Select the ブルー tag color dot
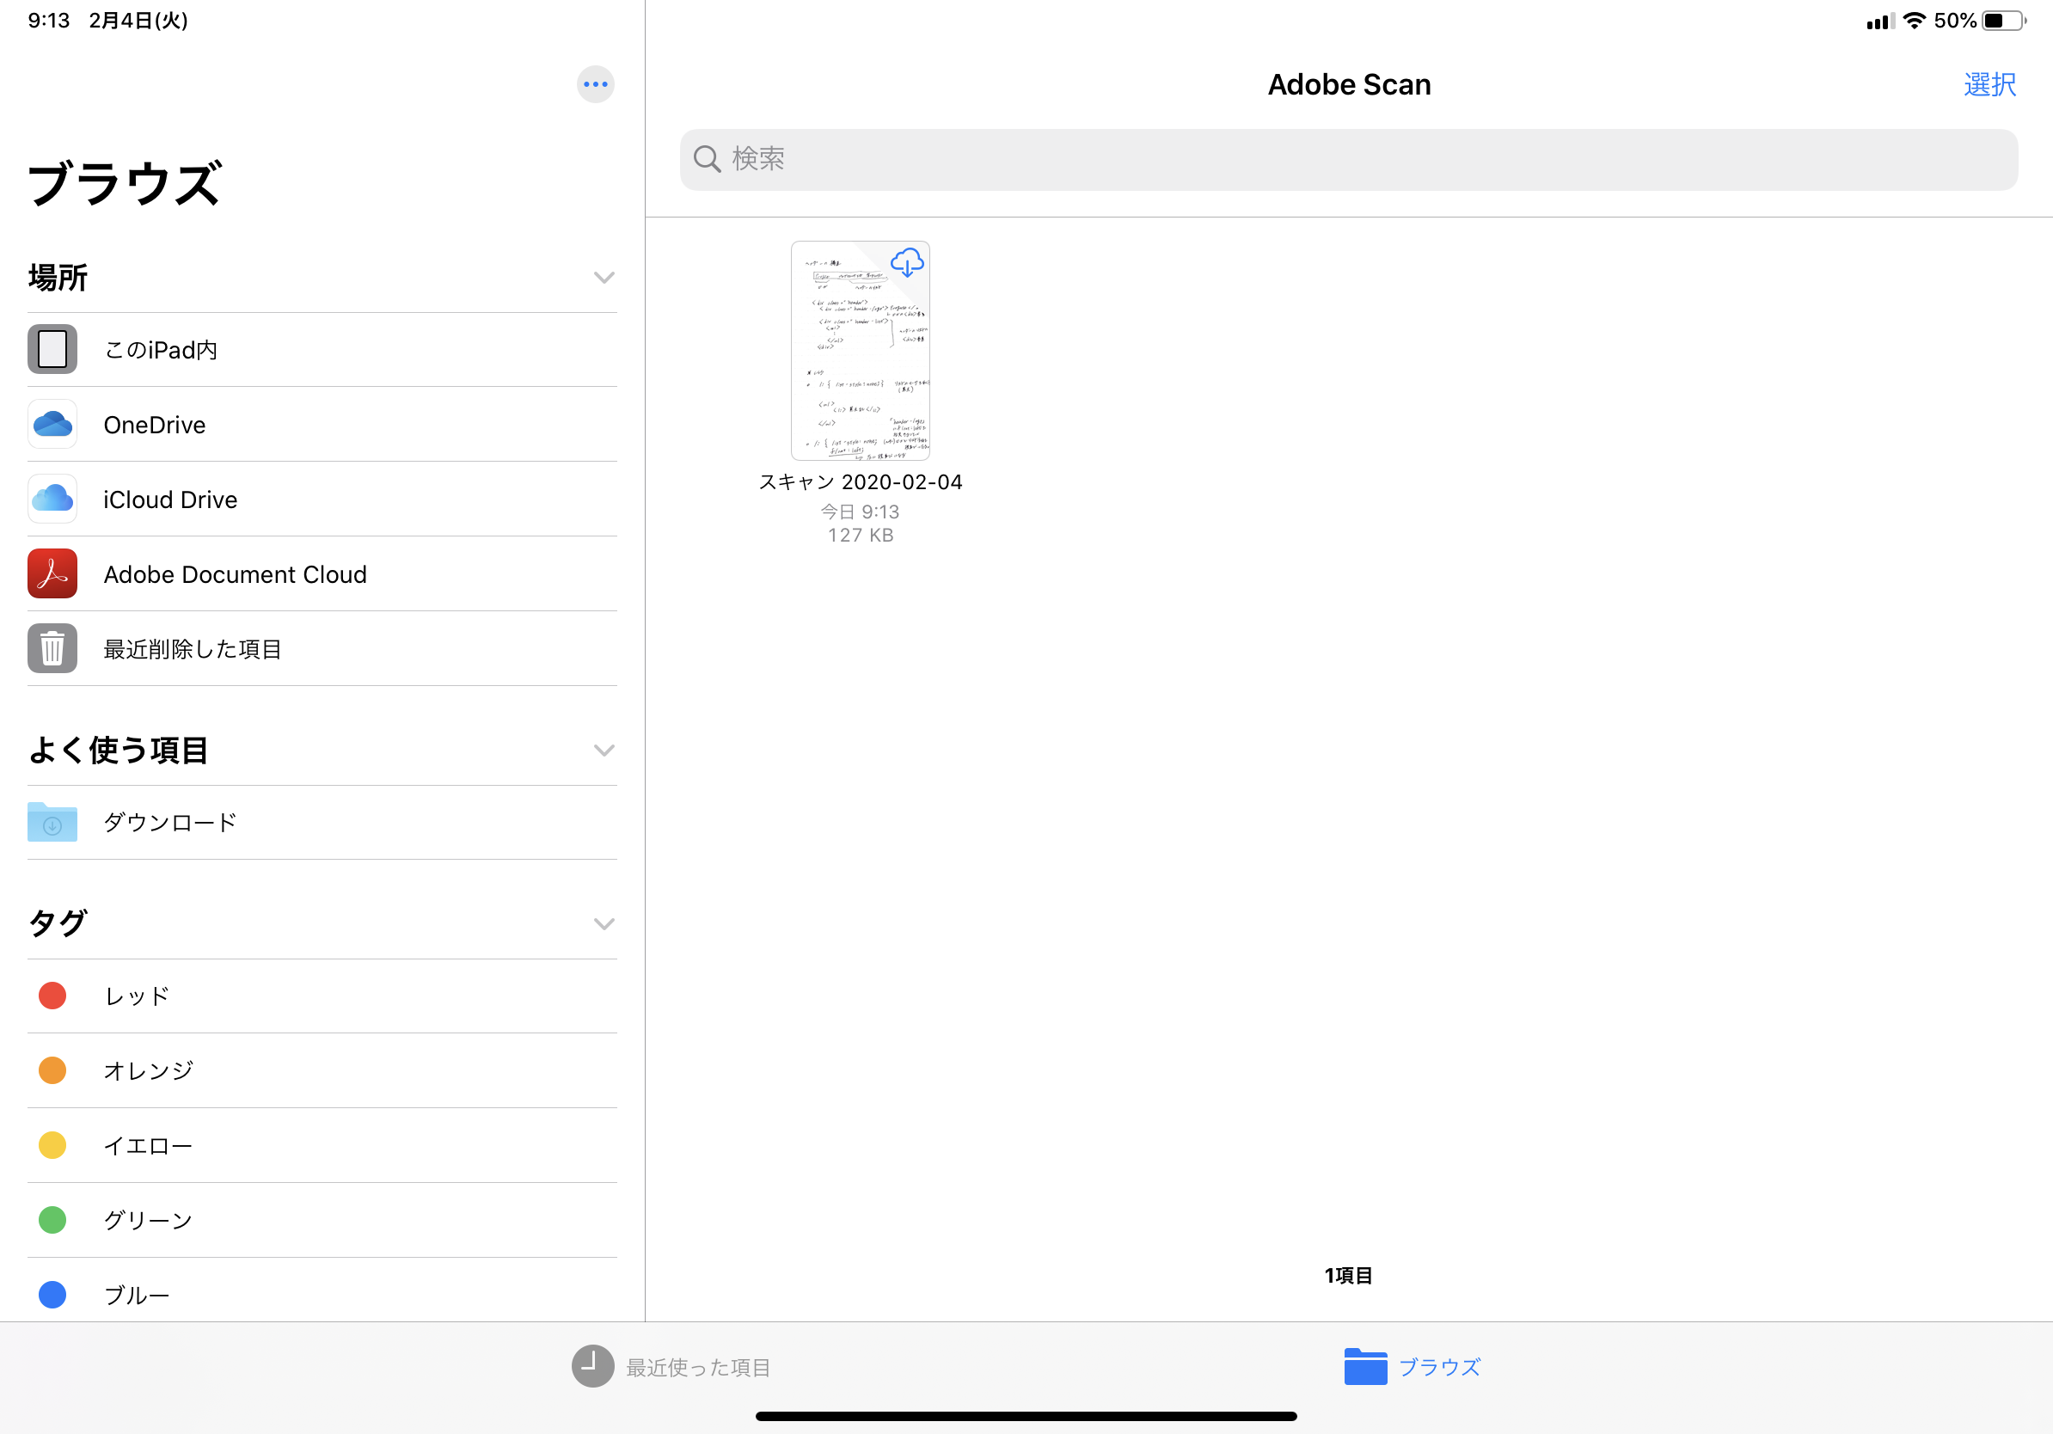Viewport: 2053px width, 1434px height. point(52,1295)
